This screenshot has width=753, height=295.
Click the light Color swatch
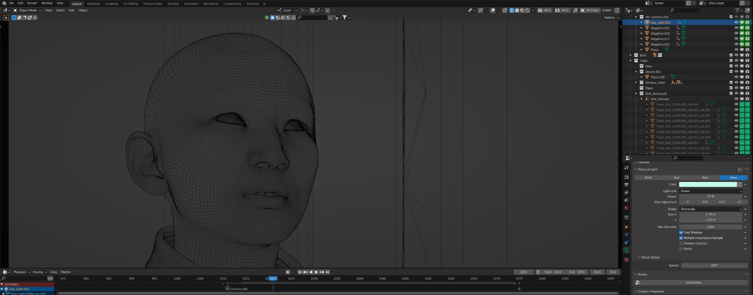tap(707, 185)
